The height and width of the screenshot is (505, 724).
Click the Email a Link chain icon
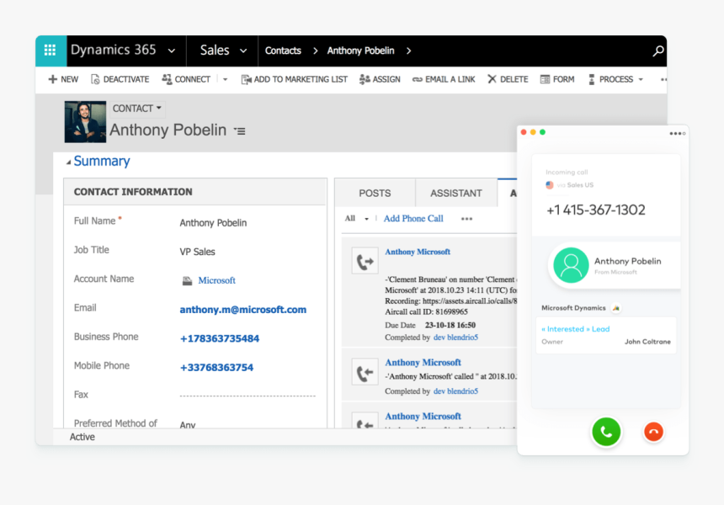pyautogui.click(x=418, y=79)
